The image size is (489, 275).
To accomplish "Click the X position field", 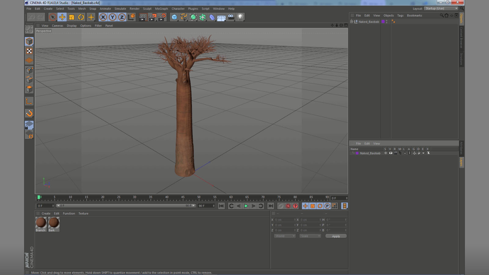I will click(285, 220).
